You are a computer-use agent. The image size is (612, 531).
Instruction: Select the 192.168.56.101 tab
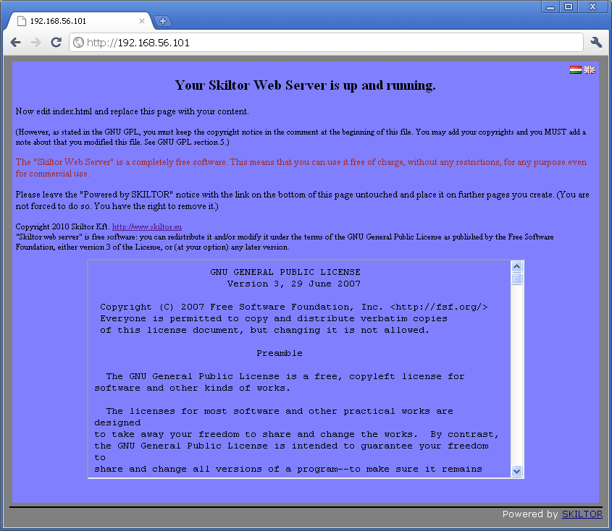(80, 21)
